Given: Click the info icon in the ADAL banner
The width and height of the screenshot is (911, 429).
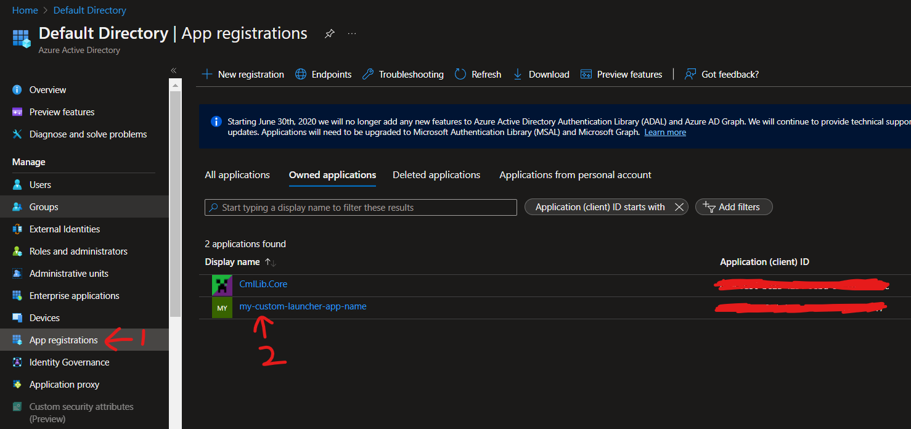Looking at the screenshot, I should point(216,121).
